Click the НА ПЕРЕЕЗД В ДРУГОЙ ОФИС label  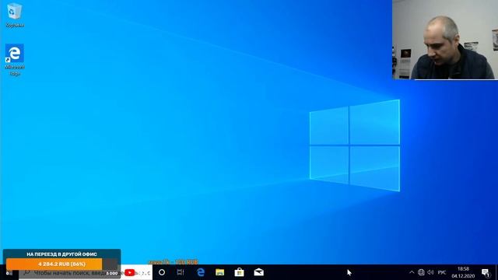tap(62, 254)
